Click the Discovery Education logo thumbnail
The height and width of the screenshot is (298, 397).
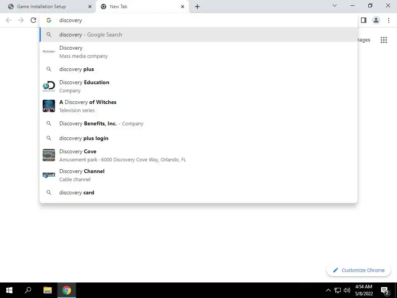point(48,87)
